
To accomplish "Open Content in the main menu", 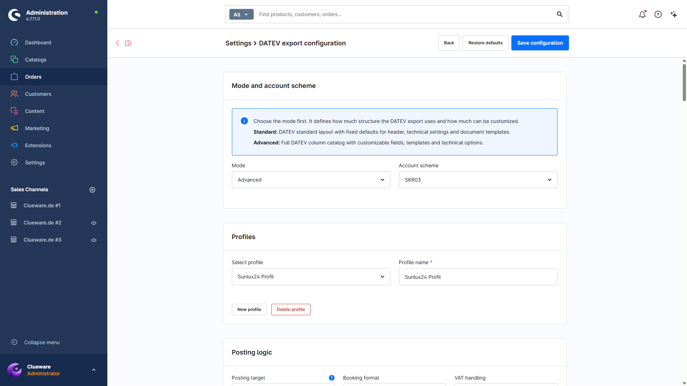I will click(35, 111).
